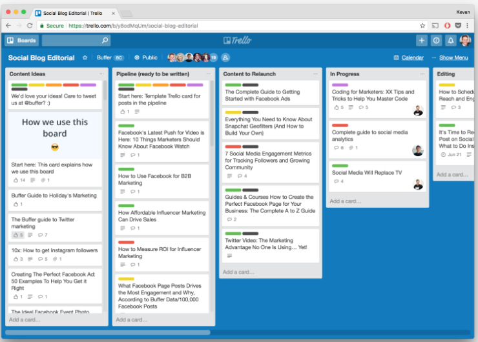Viewport: 478px width, 342px height.
Task: Open the information icon in header
Action: 436,40
